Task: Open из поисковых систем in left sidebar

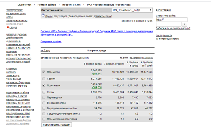Action: pos(18,117)
